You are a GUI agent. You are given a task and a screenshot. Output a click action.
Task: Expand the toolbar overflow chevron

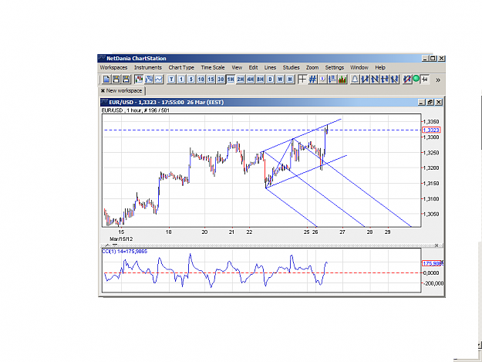(x=438, y=80)
